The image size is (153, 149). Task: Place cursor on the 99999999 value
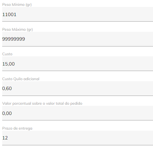click(x=14, y=39)
